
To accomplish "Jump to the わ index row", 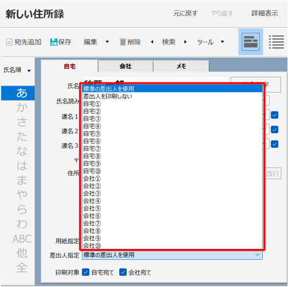I will [x=18, y=224].
